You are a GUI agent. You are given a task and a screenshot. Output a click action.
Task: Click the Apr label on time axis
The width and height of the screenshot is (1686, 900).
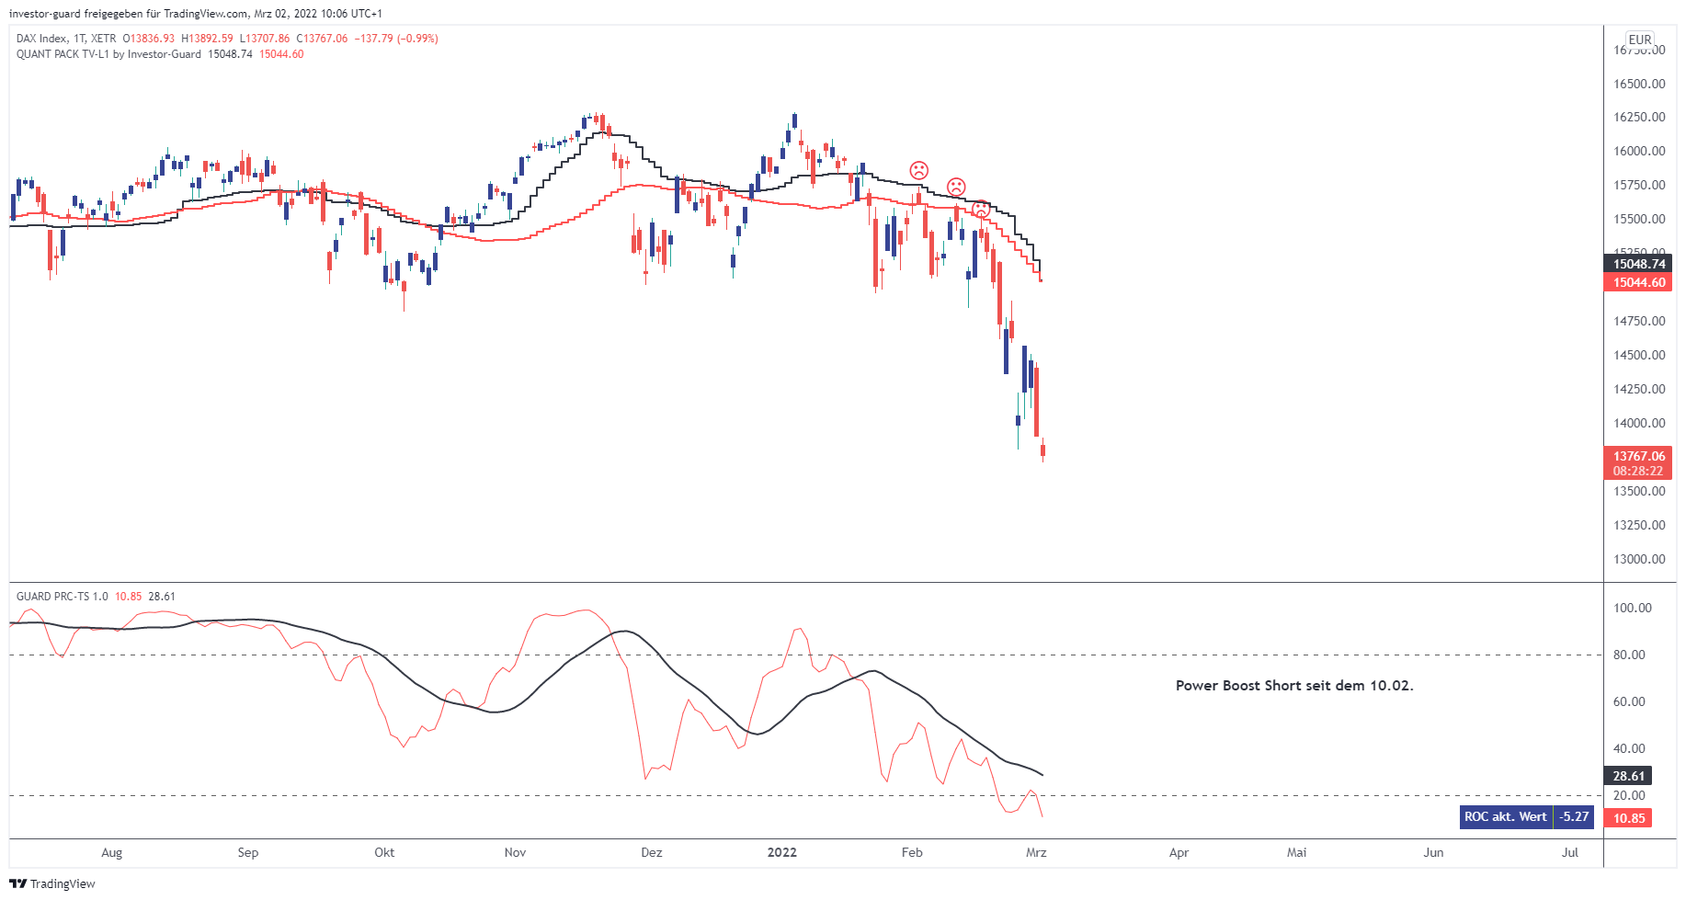tap(1179, 852)
